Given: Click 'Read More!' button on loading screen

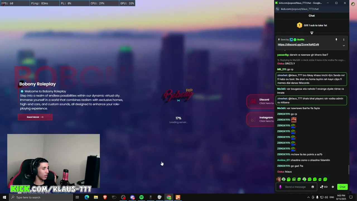Looking at the screenshot, I should (x=35, y=117).
